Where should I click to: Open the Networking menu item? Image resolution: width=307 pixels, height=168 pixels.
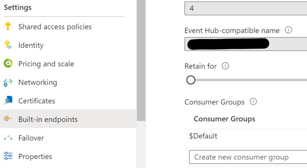38,82
